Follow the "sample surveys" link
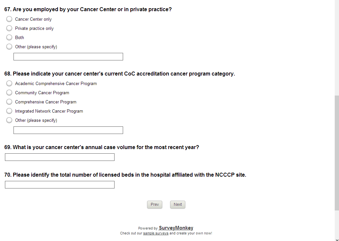339x241 pixels. [156, 233]
